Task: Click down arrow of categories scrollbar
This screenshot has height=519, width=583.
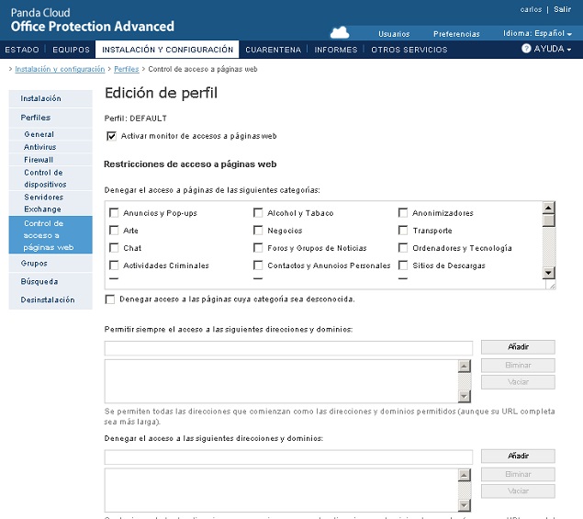Action: coord(548,273)
